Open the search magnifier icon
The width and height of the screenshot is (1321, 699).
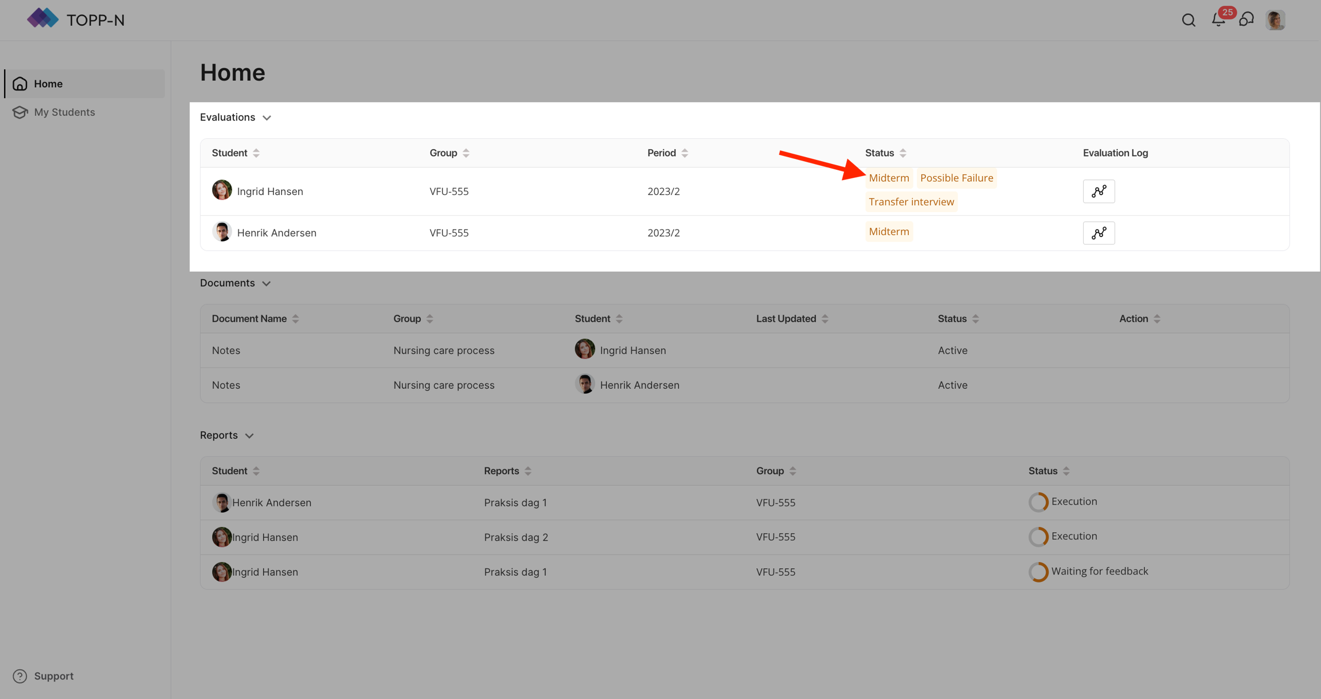[x=1189, y=20]
